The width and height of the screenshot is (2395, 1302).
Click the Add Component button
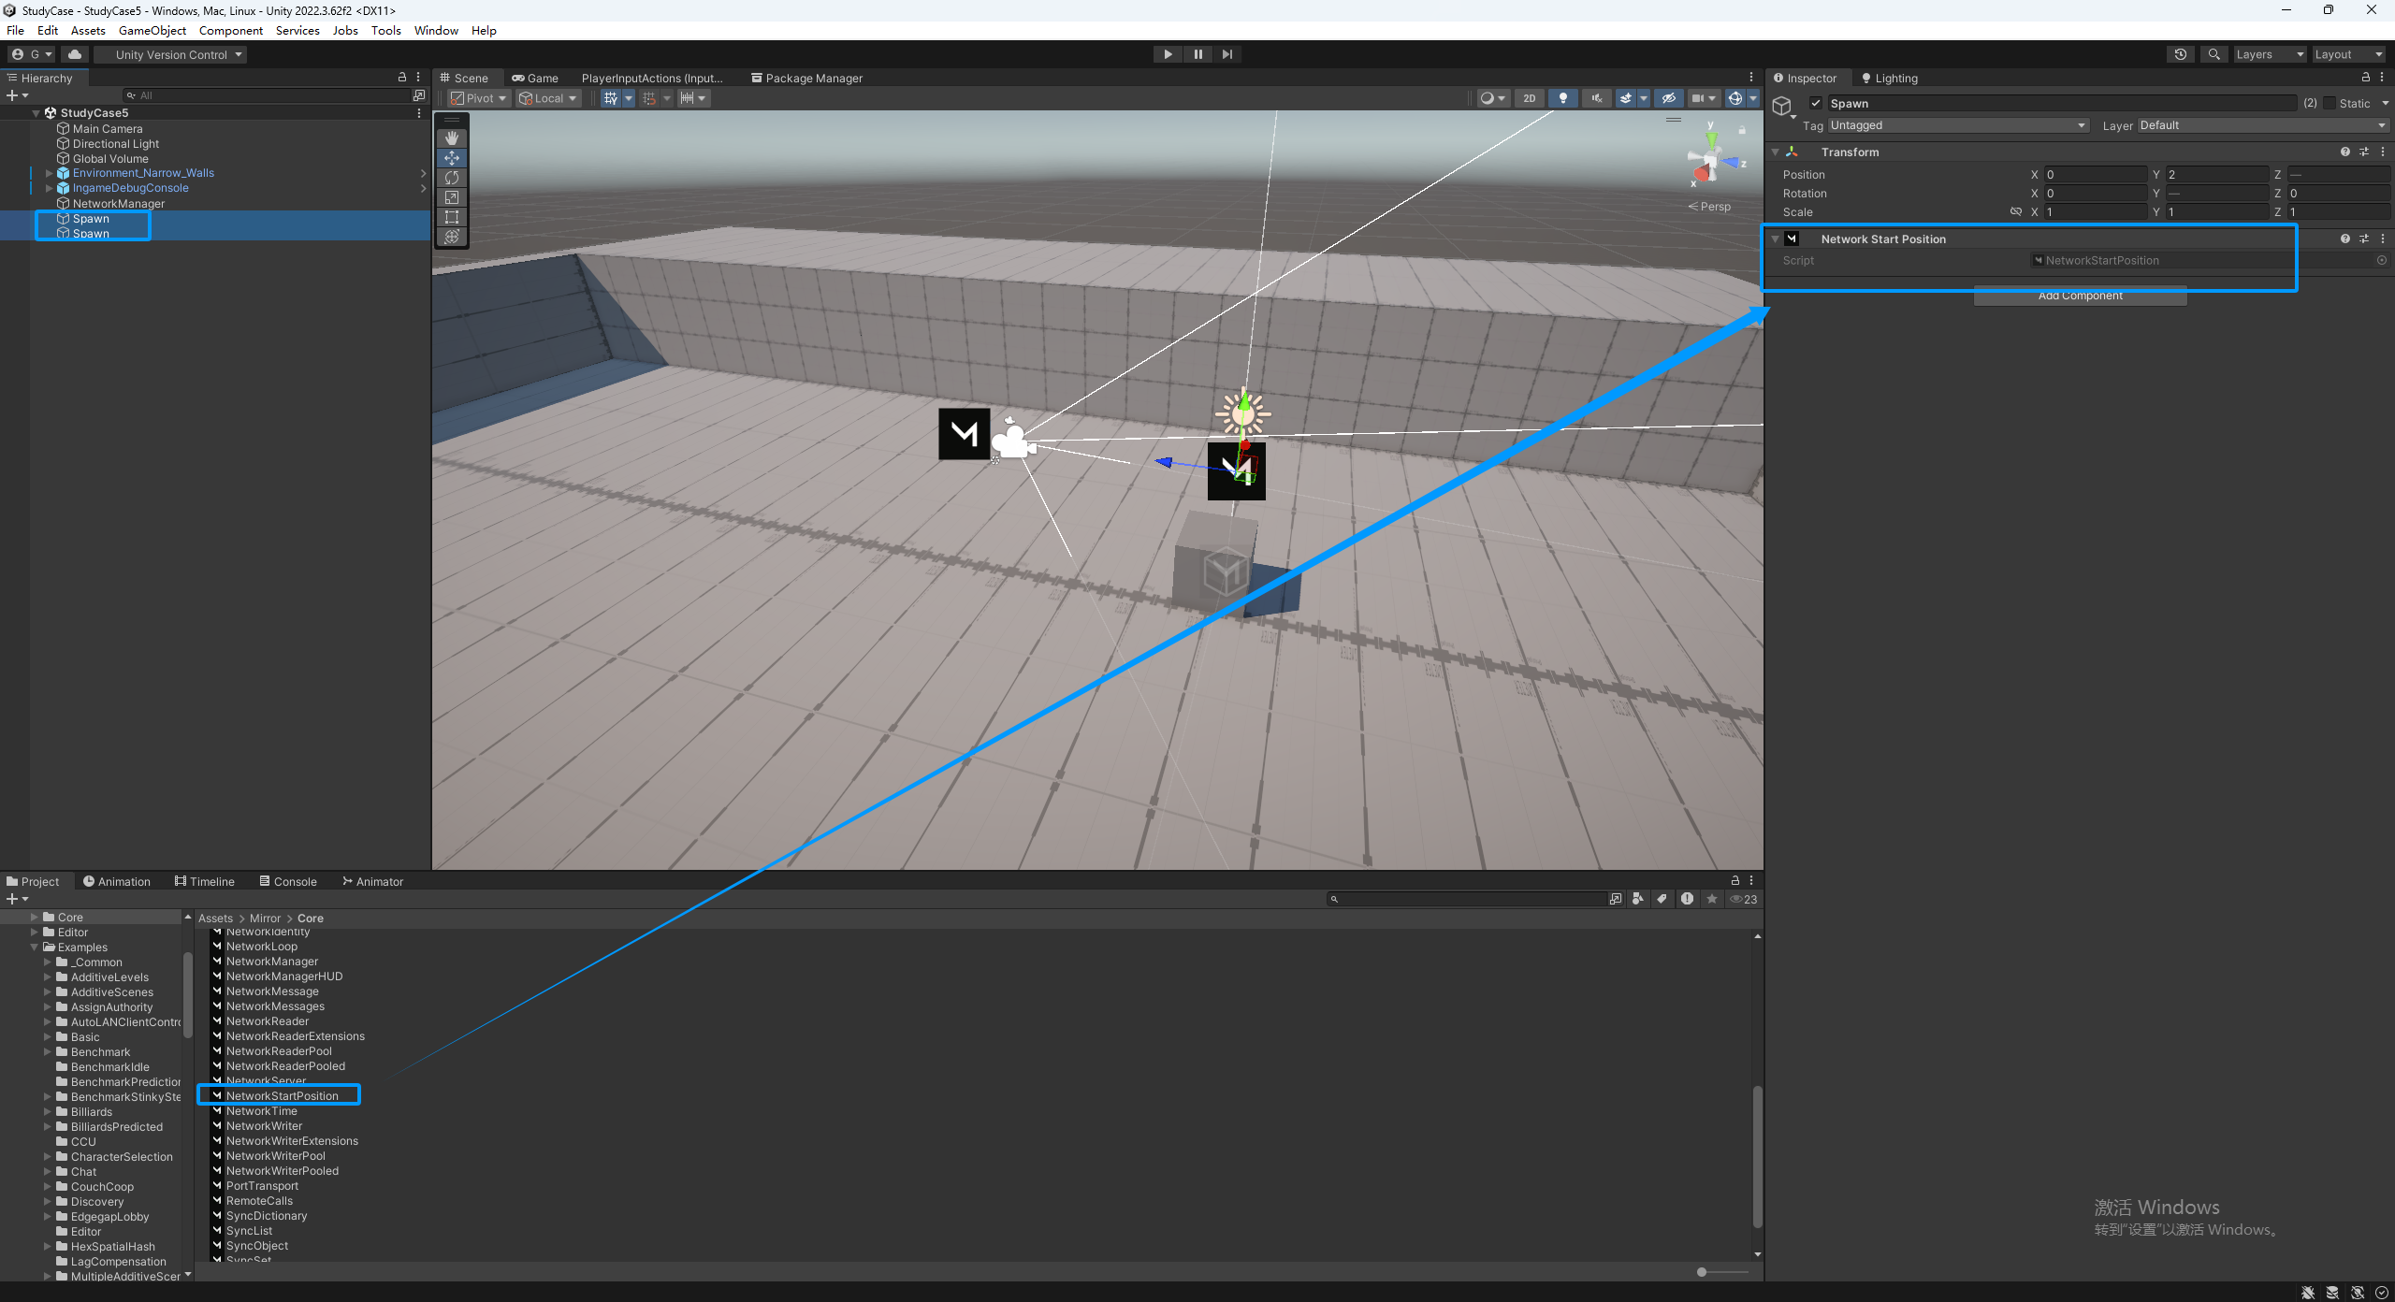pyautogui.click(x=2080, y=296)
